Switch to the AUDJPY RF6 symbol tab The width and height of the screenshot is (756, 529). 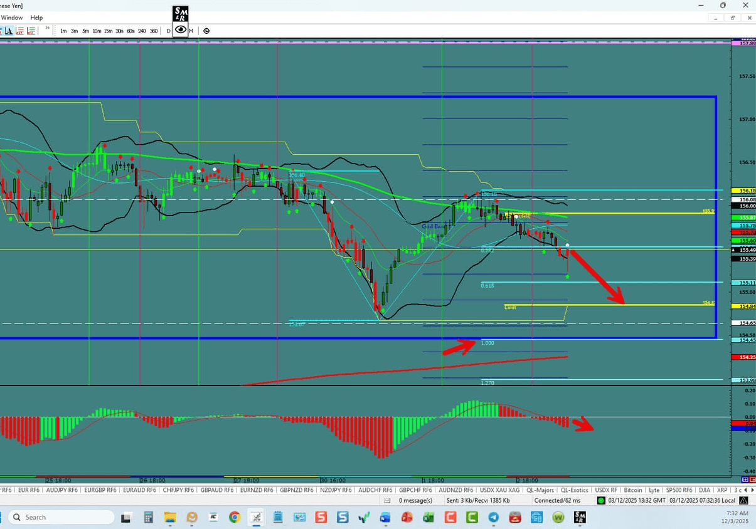pyautogui.click(x=61, y=490)
